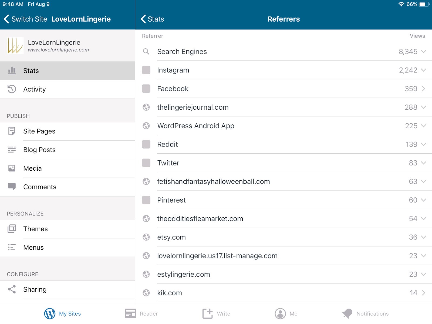Open Sharing menu item
The height and width of the screenshot is (324, 432).
(x=67, y=289)
